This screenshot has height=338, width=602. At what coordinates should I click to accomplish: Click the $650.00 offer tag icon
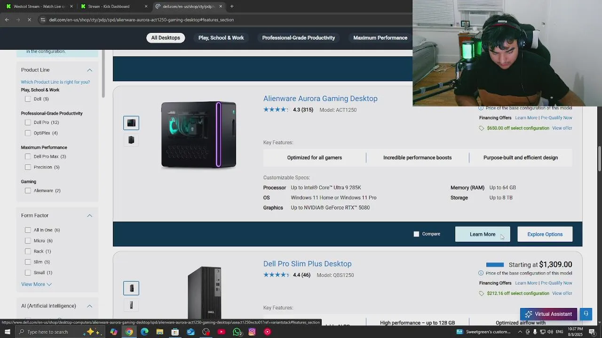pos(481,128)
